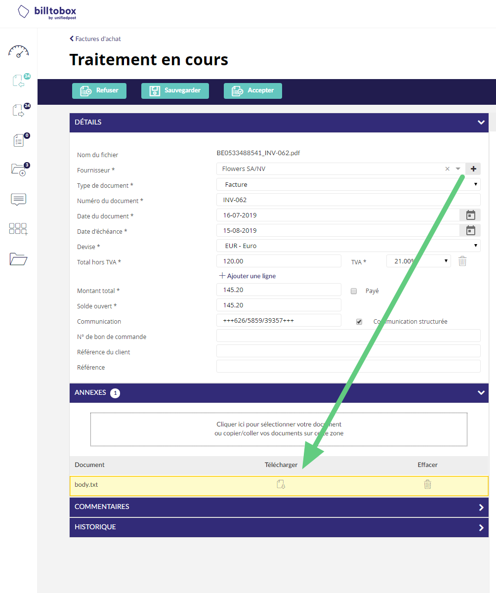Delete the body.txt attachment
496x593 pixels.
(428, 485)
